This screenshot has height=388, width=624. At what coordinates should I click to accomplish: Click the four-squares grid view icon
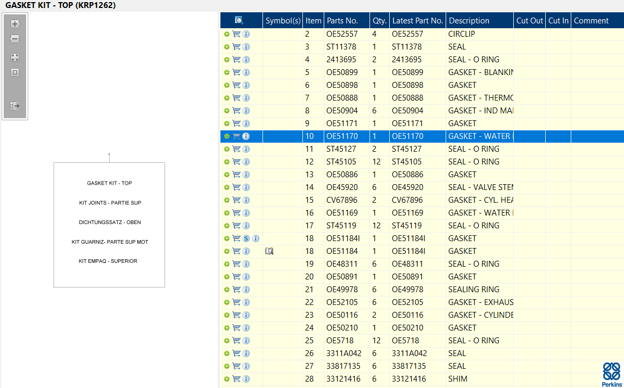pyautogui.click(x=15, y=57)
